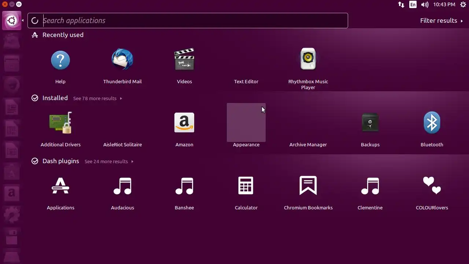Screen dimensions: 469x264
Task: Expand Filter results panel
Action: tap(442, 21)
